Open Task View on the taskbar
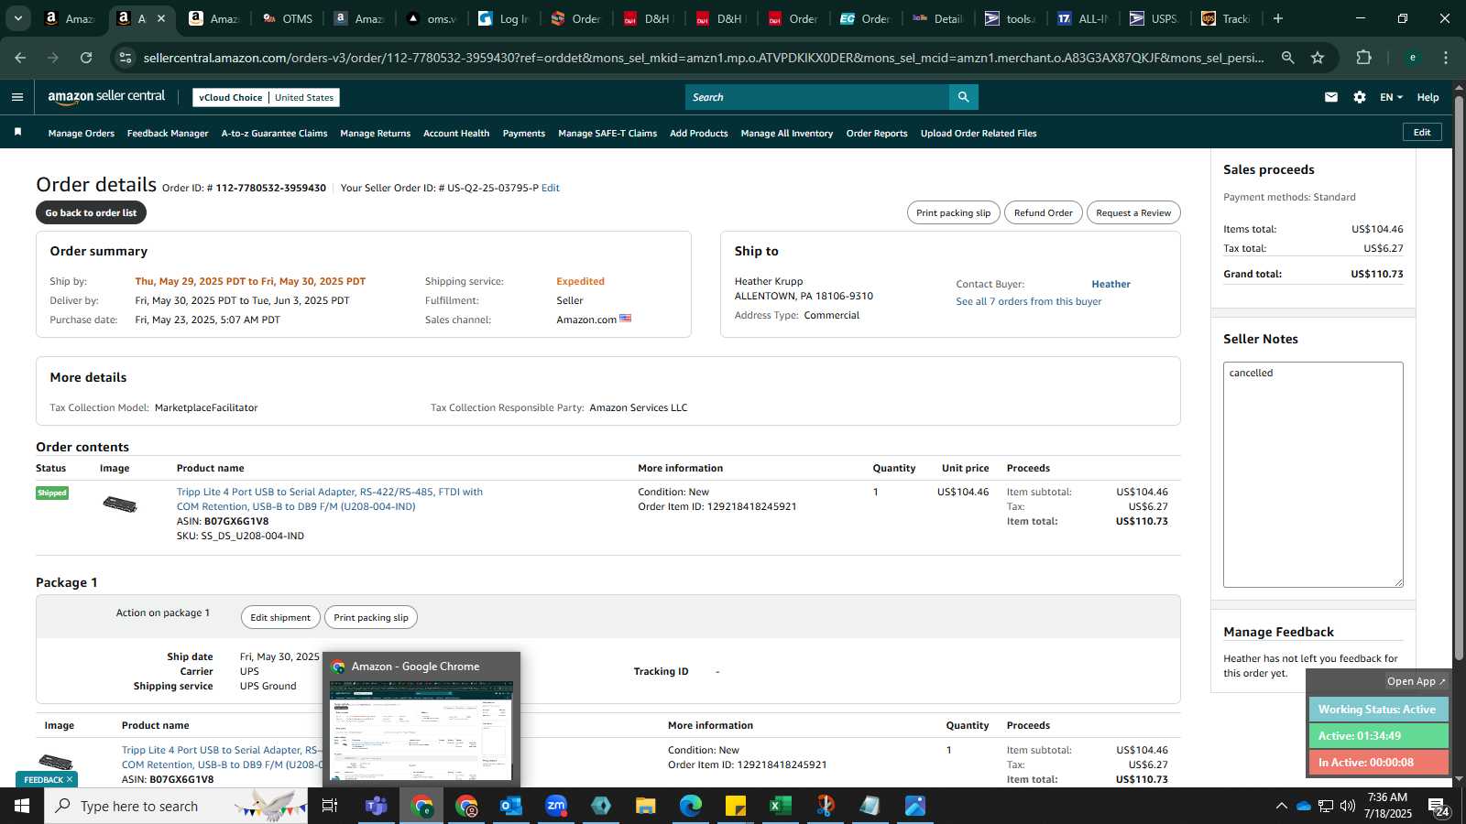1466x824 pixels. tap(330, 806)
